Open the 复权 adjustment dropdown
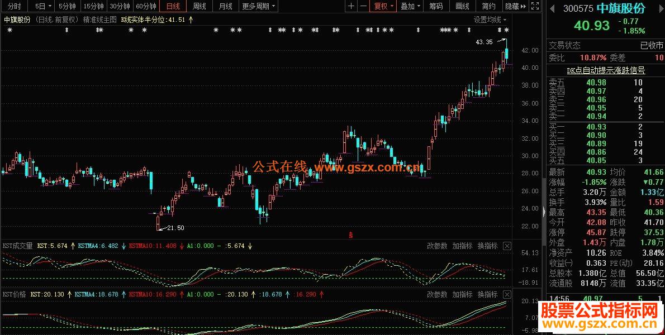The image size is (665, 335). [382, 7]
